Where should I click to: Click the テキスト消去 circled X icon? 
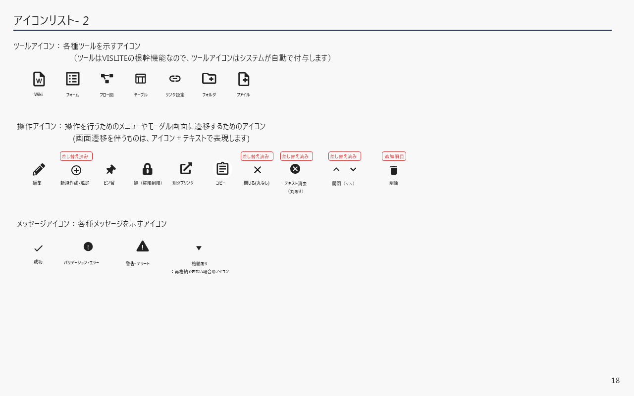tap(295, 169)
